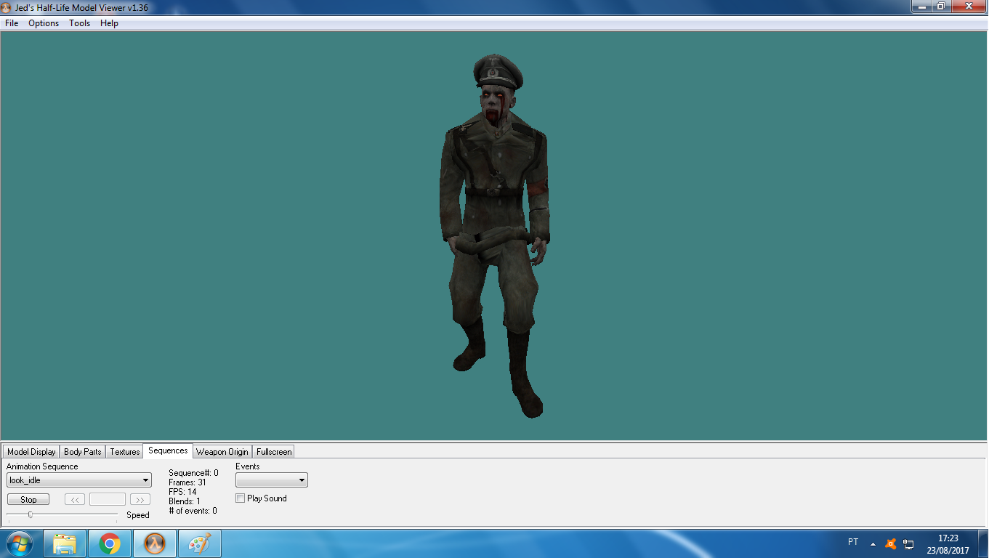Open the Fullscreen tab
The image size is (989, 558).
point(274,452)
